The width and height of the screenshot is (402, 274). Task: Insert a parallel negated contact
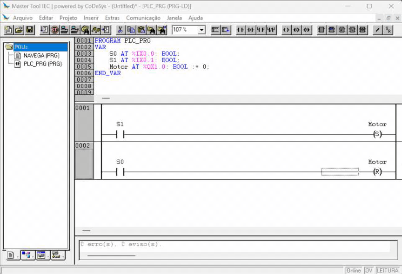tap(271, 30)
